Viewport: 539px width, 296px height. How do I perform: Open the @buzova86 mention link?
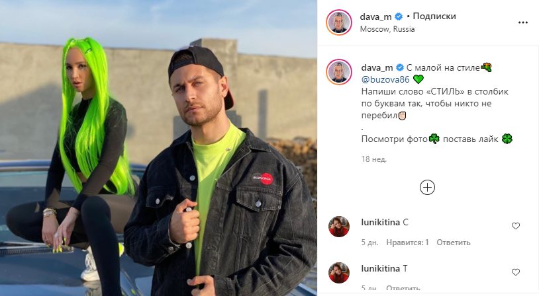pos(385,79)
